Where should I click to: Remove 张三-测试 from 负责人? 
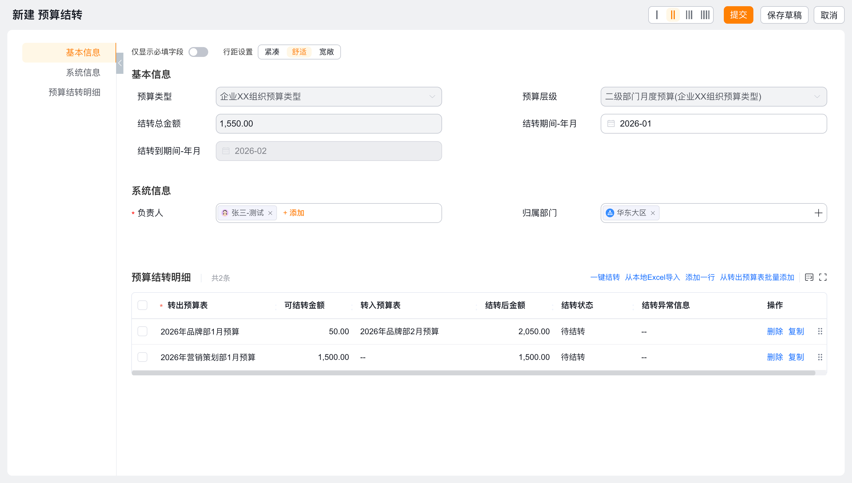coord(270,213)
